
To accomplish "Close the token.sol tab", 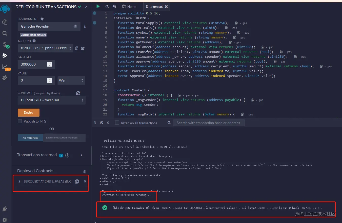I will click(166, 7).
